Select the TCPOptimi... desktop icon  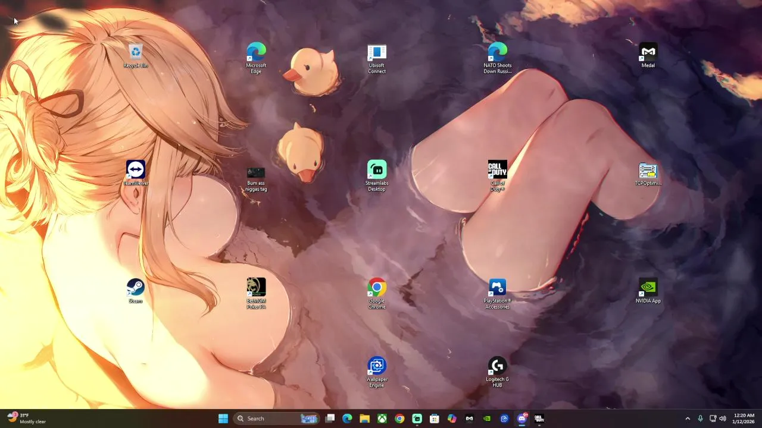(x=648, y=174)
